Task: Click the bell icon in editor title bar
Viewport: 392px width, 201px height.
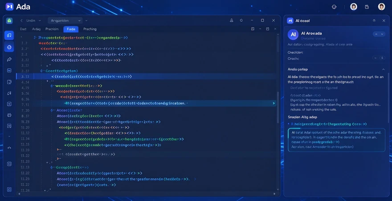Action: (232, 20)
